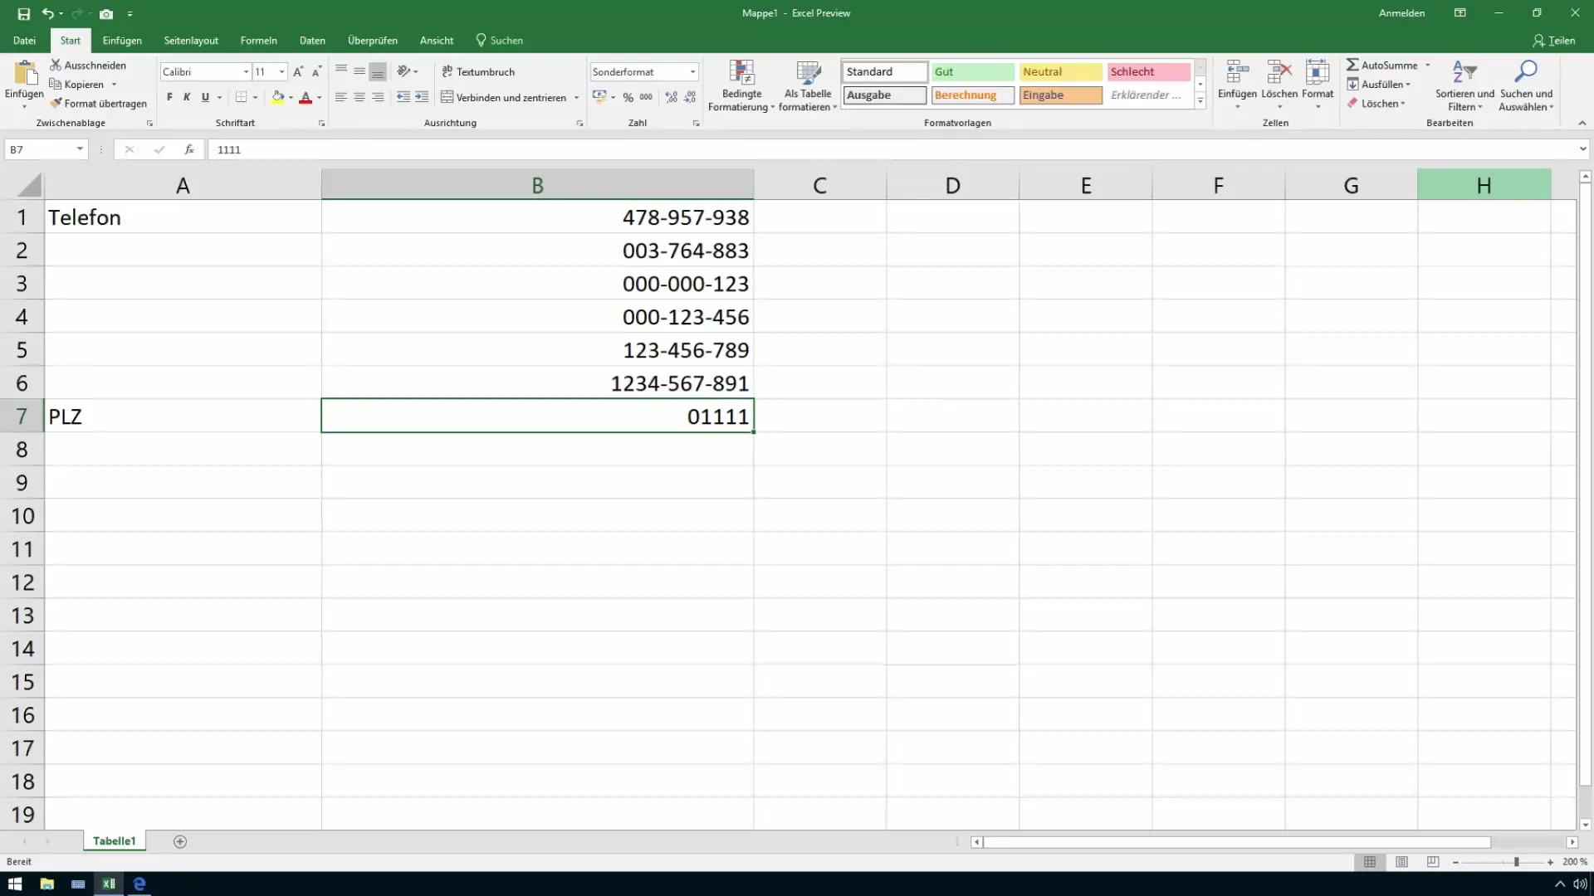Open the font size 11 dropdown
Screen dimensions: 1594x896
click(282, 72)
